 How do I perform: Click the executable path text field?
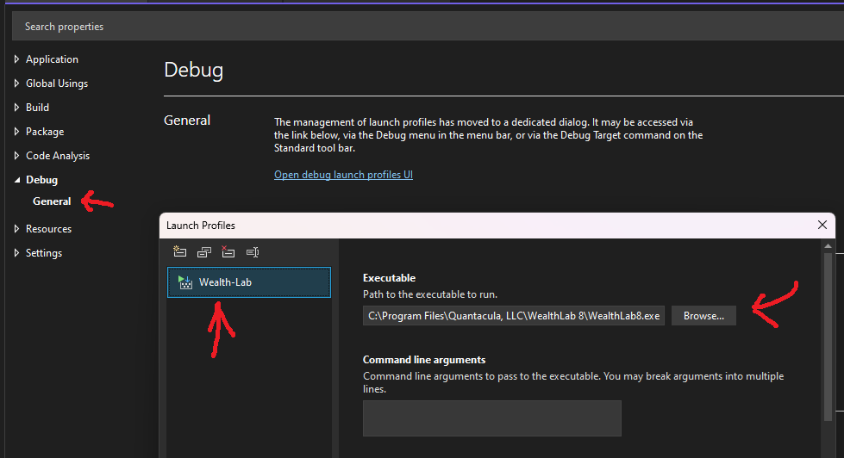tap(513, 316)
